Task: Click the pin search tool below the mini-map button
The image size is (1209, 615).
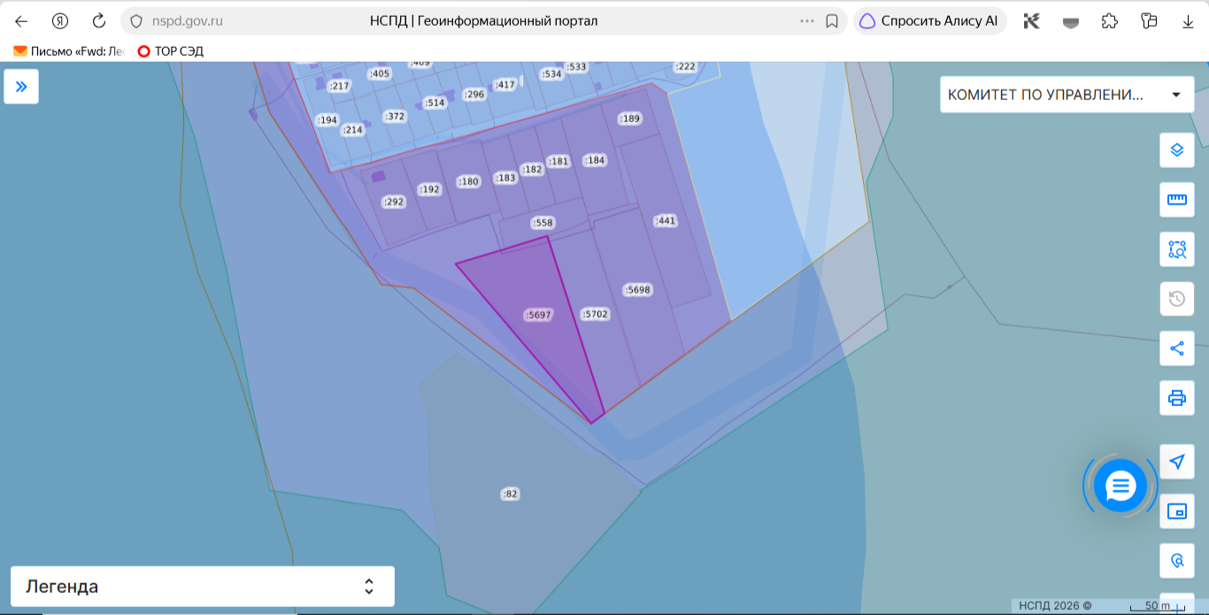Action: (1177, 560)
